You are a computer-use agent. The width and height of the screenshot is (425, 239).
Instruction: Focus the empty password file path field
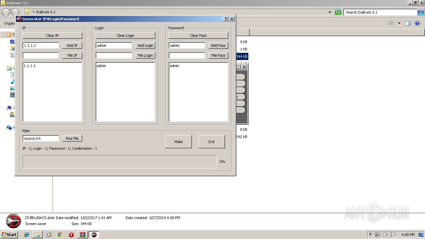[x=187, y=55]
